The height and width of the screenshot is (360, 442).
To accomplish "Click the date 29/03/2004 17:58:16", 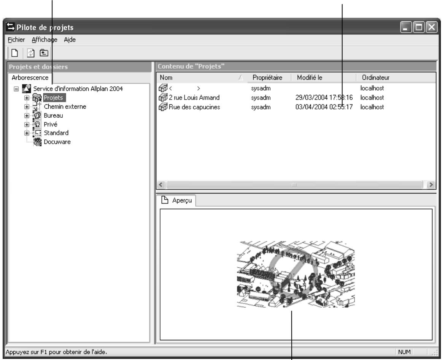I will click(324, 98).
